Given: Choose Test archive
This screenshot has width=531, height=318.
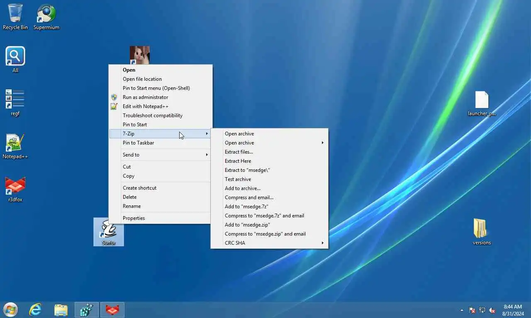Looking at the screenshot, I should [269, 179].
